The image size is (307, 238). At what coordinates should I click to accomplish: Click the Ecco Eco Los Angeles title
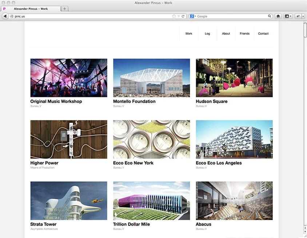click(219, 163)
